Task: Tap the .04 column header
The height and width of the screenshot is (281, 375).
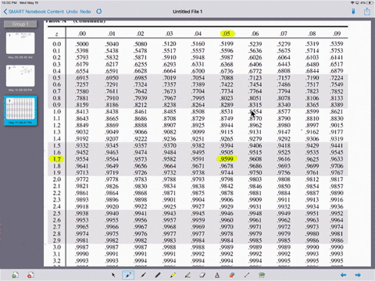Action: click(x=198, y=34)
